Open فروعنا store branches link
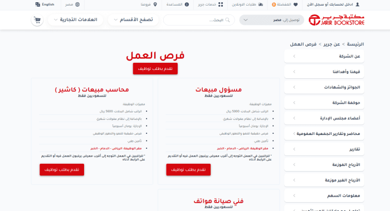Viewport: 390px width, 211px height. pyautogui.click(x=149, y=4)
